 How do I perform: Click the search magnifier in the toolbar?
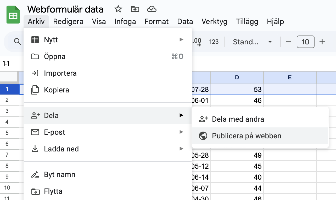[18, 42]
